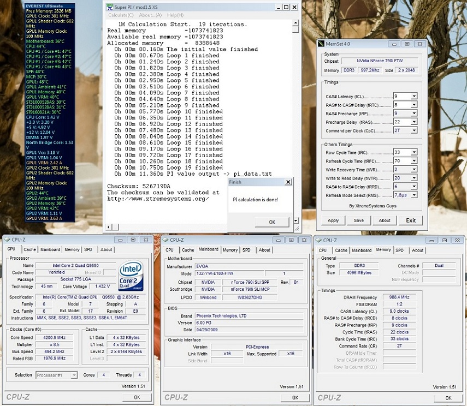Click the Super PI title bar icon

click(x=110, y=7)
